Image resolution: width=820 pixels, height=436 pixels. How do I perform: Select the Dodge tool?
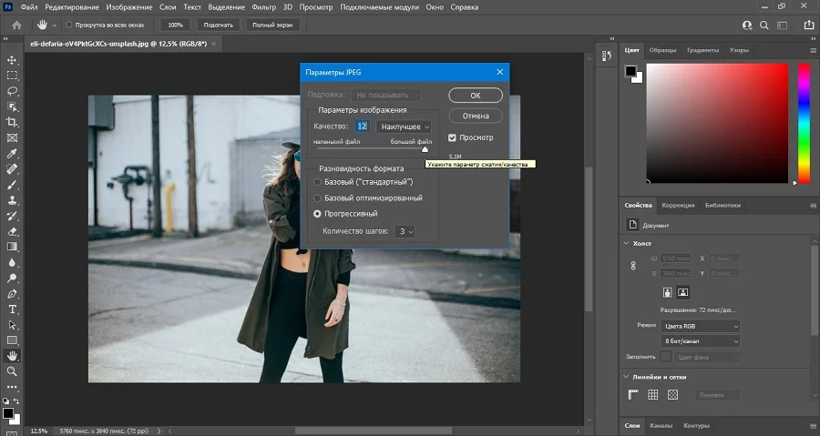point(12,279)
